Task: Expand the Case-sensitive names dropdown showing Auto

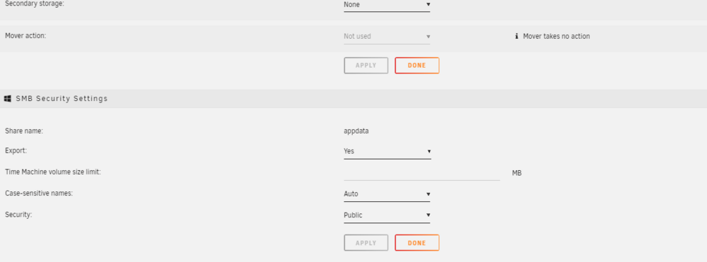Action: point(387,194)
